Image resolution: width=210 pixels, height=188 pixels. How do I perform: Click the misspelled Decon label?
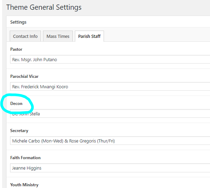16,104
